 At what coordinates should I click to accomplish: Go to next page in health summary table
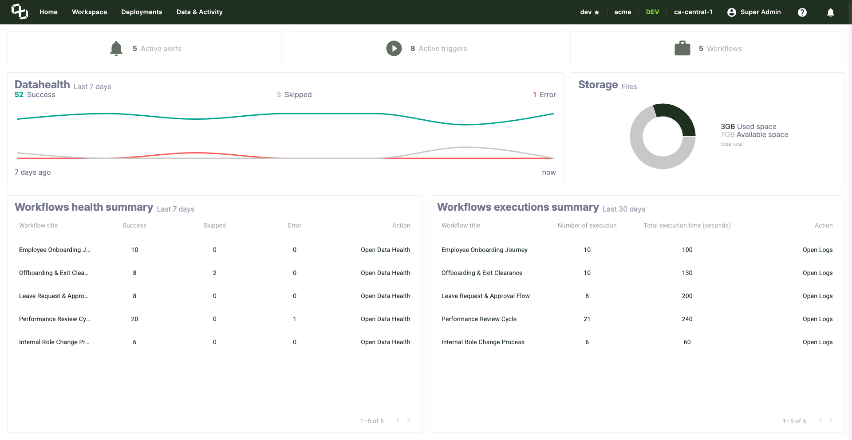409,420
